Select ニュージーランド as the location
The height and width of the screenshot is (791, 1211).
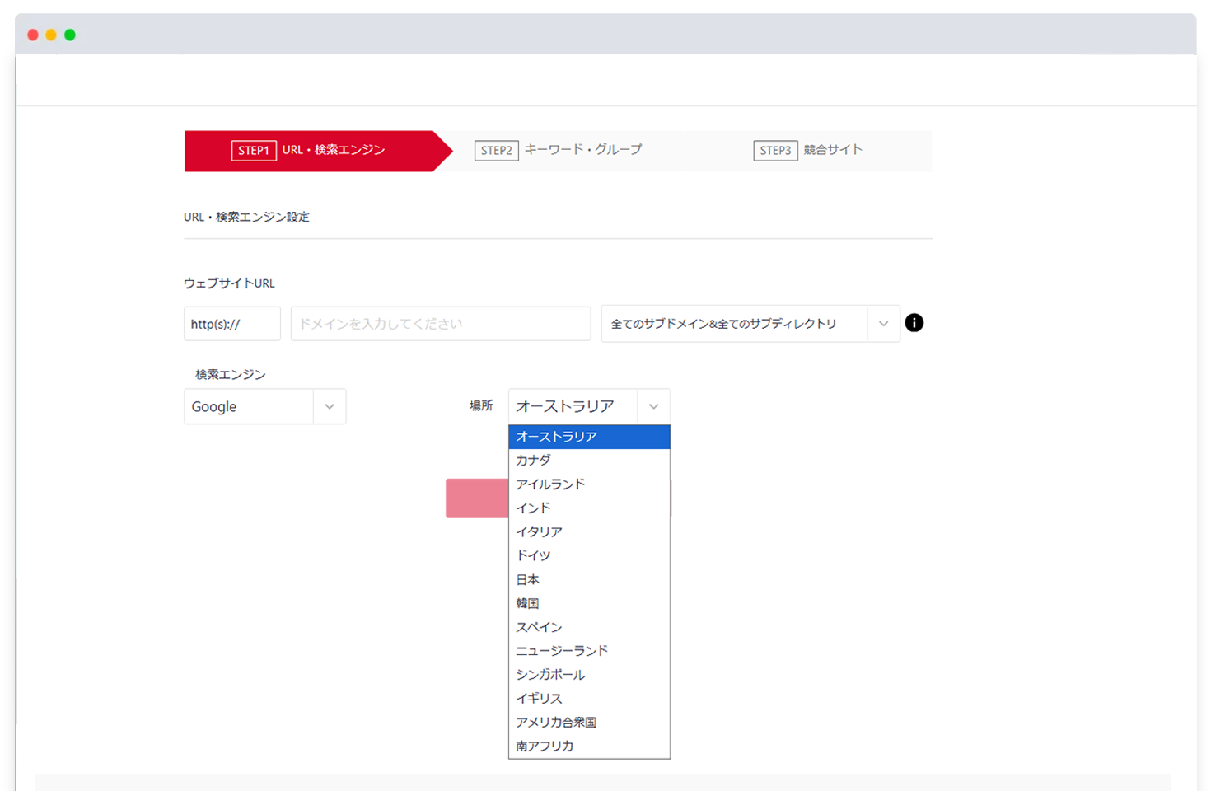(x=589, y=651)
